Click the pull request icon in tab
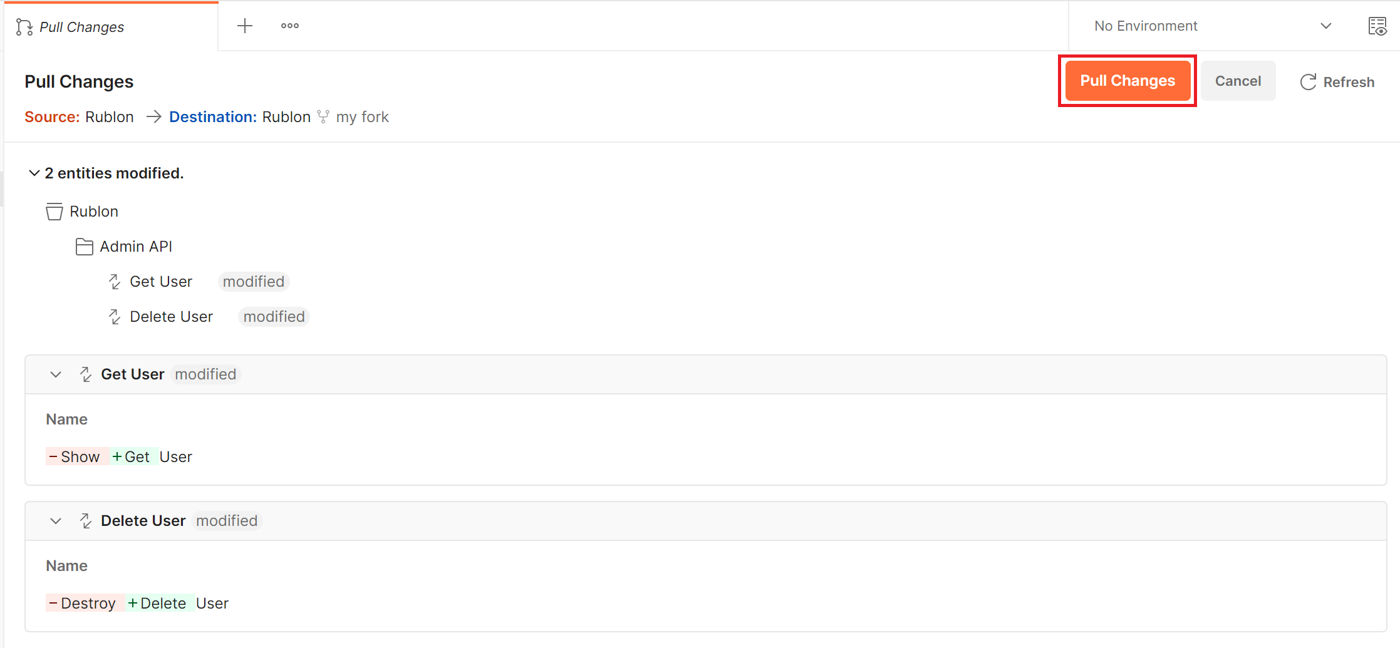 24,27
